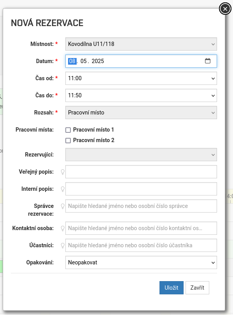Open the Čas od dropdown set to 11:00

click(x=141, y=78)
